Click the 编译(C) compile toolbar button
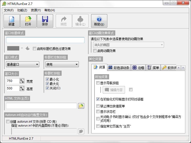Viewport: 191px width, 143px height. click(80, 21)
